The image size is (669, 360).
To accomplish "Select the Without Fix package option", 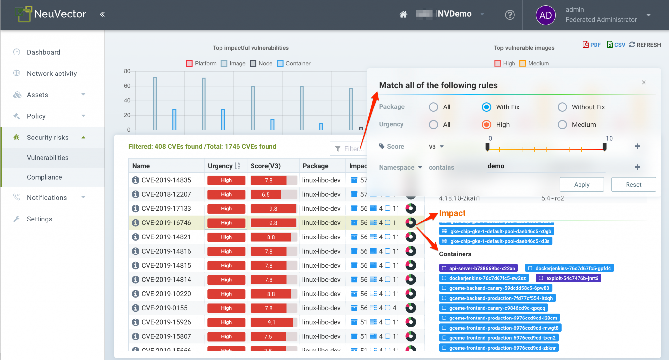I will tap(562, 107).
